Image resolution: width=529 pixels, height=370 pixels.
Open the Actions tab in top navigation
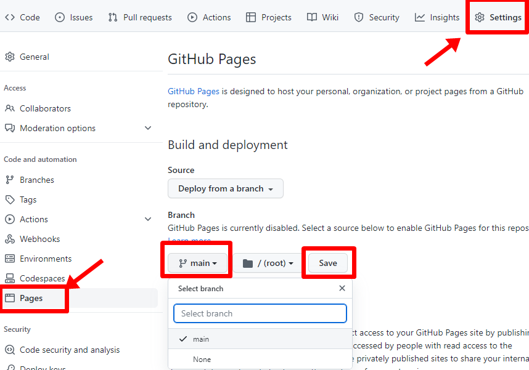[209, 17]
